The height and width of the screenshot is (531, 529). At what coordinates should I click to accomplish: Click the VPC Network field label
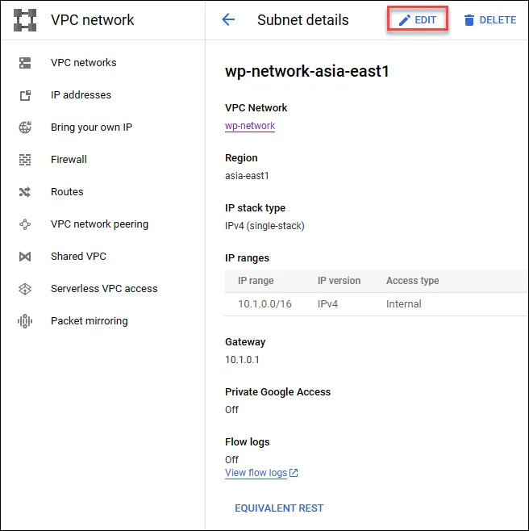coord(256,108)
